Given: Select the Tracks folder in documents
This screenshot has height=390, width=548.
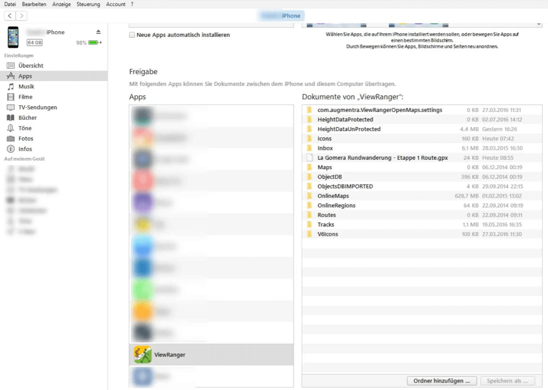Looking at the screenshot, I should [x=326, y=225].
